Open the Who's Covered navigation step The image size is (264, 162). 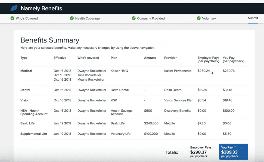click(26, 18)
